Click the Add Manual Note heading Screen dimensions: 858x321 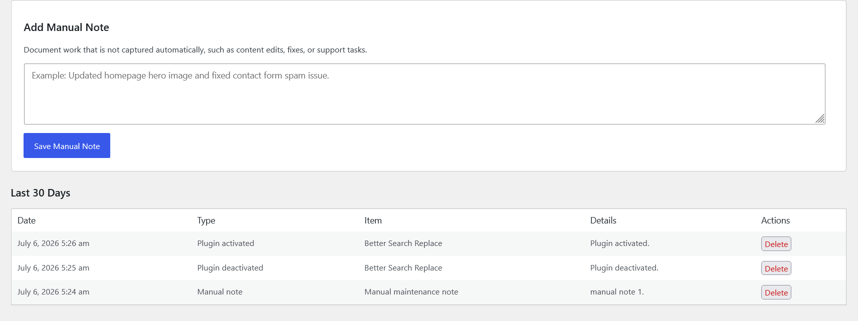coord(66,27)
